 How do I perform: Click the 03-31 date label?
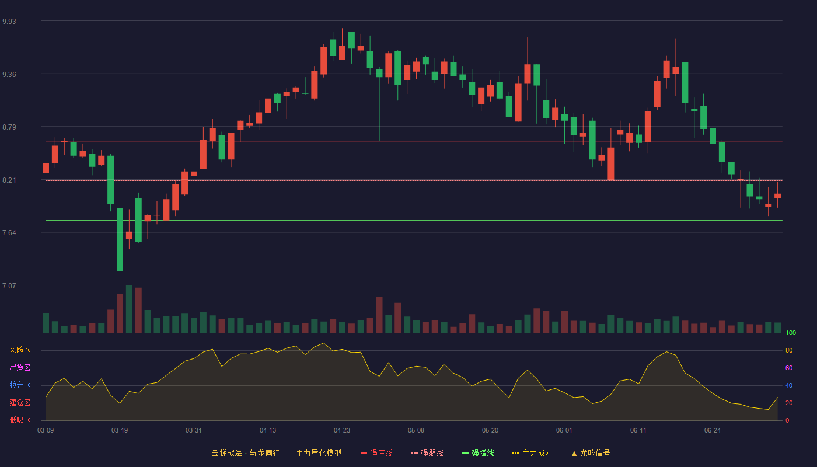(194, 430)
